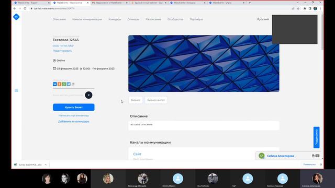Screen dimensions: 335x188
Task: Click the Сабина Александрова name label
Action: click(281, 156)
